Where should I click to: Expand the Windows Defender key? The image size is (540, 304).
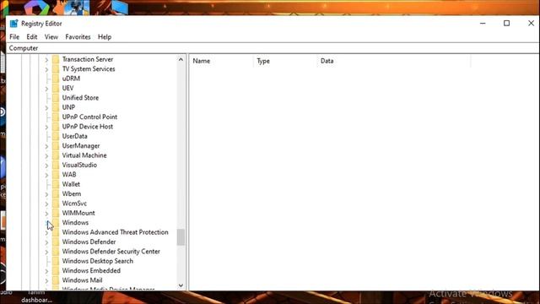[46, 242]
